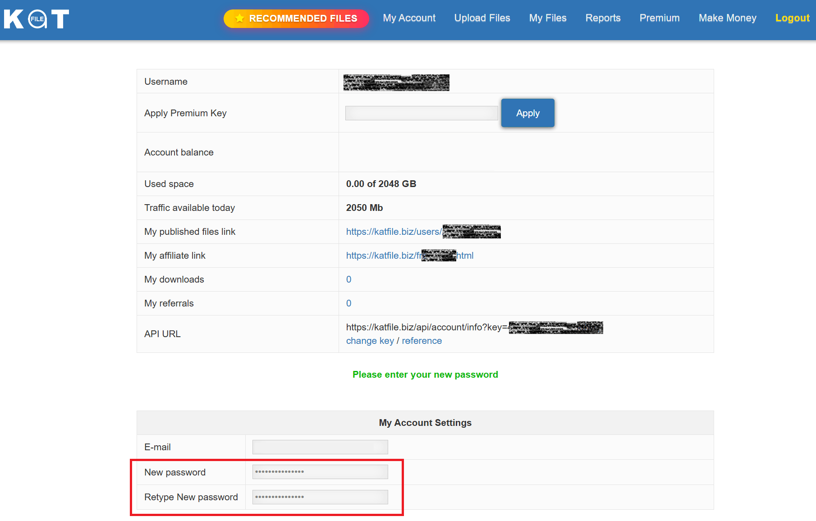This screenshot has width=816, height=521.
Task: Open the My Files section
Action: pos(548,18)
